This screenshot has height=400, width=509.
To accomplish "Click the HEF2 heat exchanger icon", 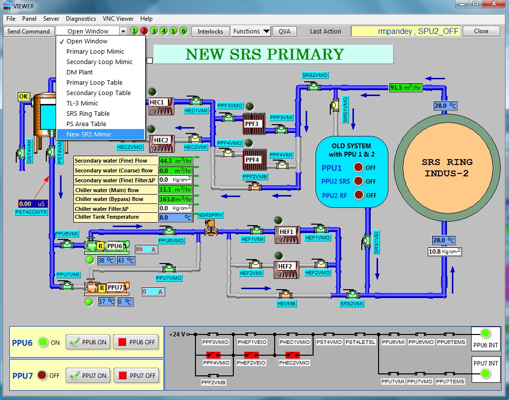I will tap(286, 269).
